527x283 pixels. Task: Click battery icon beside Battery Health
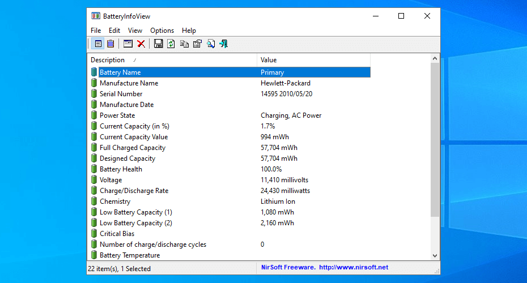coord(94,169)
